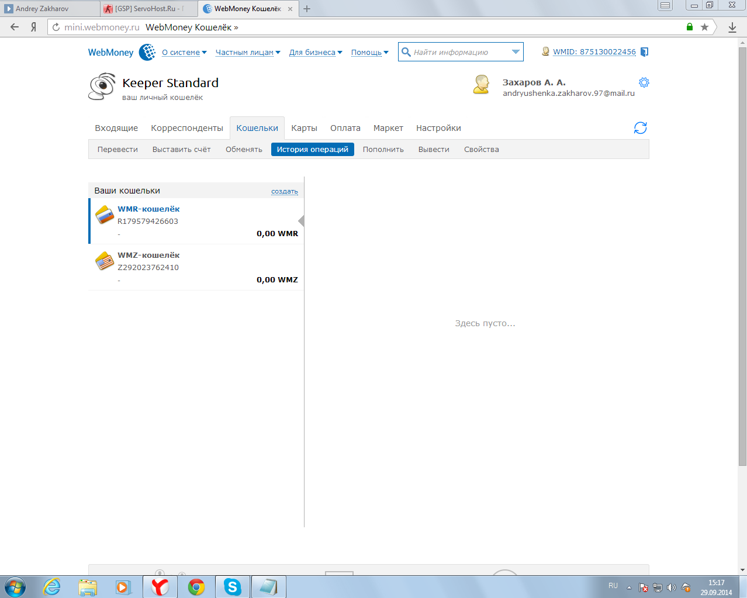Click the WMID: 875130022456 link
The height and width of the screenshot is (598, 747).
point(594,51)
